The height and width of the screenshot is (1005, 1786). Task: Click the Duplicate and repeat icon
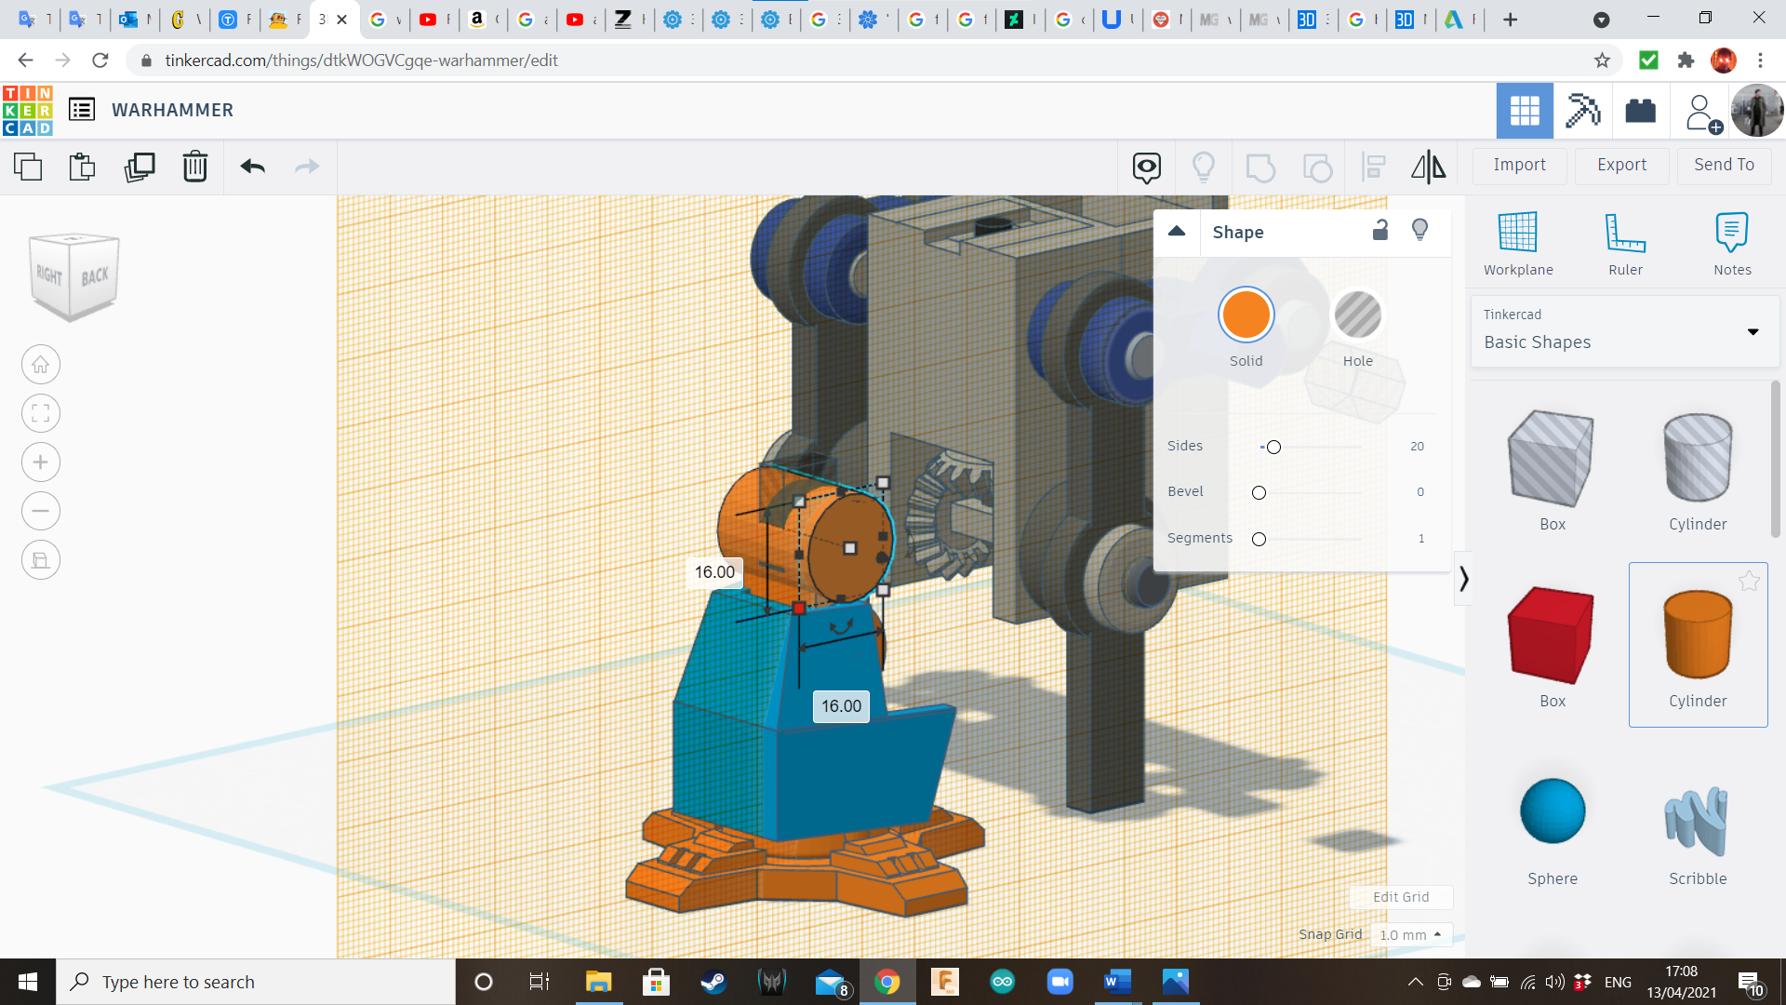pos(140,167)
